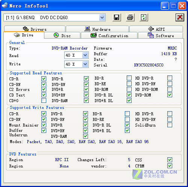Click the red X exit icon
The image size is (188, 187).
180,17
